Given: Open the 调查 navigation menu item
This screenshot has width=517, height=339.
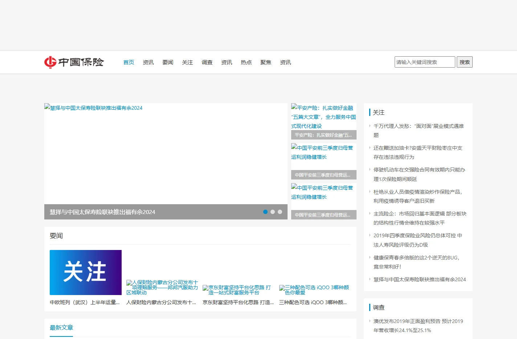Looking at the screenshot, I should (x=207, y=62).
